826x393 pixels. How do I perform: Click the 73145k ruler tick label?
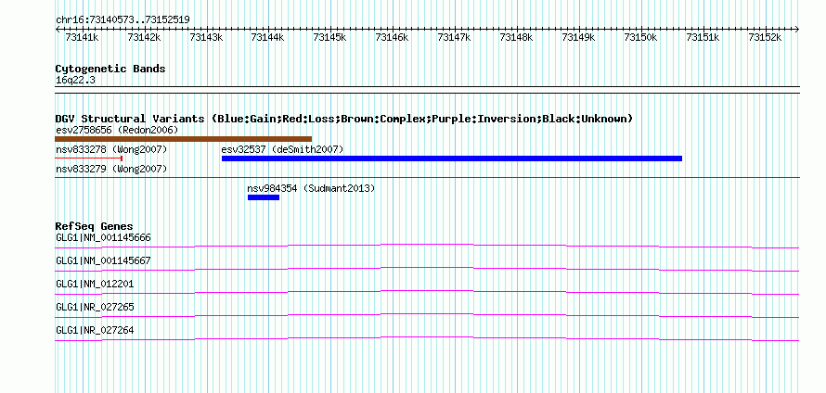[329, 37]
